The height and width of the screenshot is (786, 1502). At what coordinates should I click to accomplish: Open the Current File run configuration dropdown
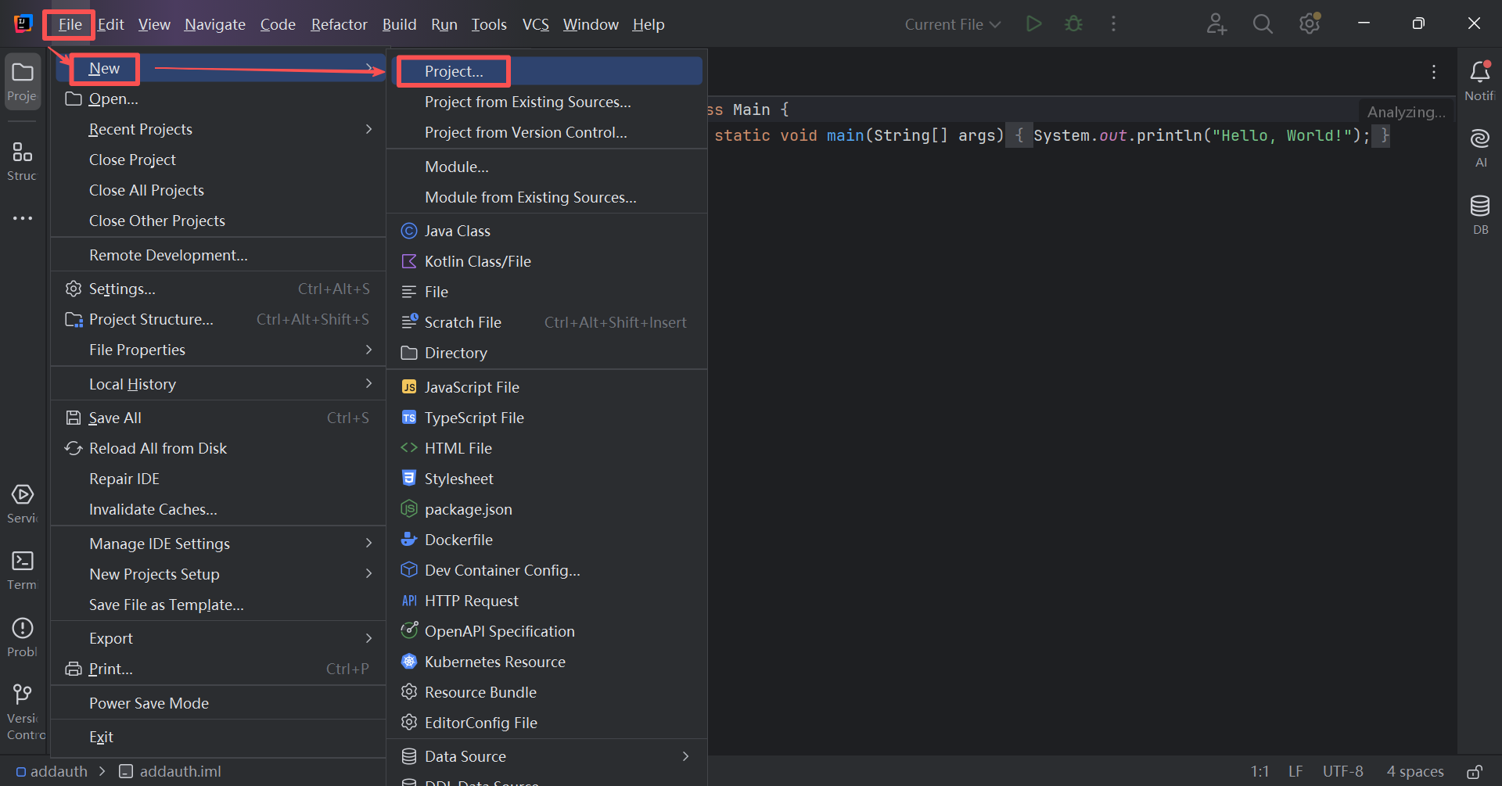[x=952, y=24]
